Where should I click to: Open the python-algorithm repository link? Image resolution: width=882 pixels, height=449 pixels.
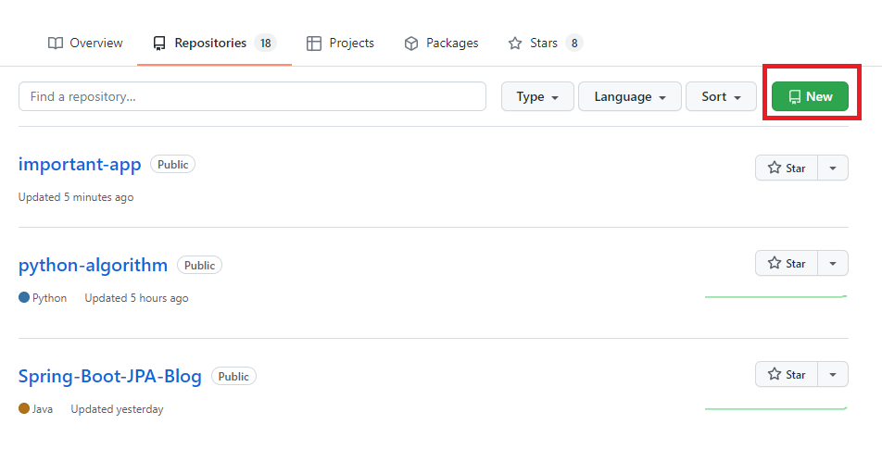[x=93, y=265]
